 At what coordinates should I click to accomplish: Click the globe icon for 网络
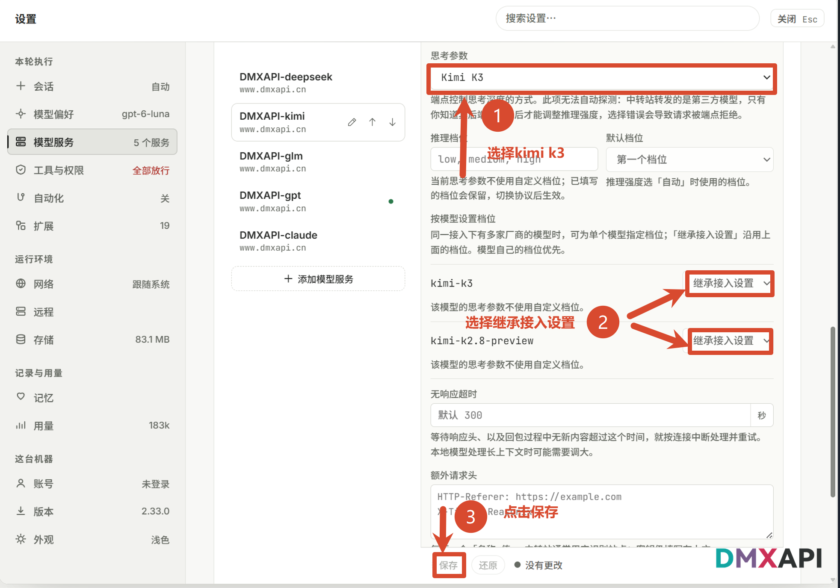21,284
